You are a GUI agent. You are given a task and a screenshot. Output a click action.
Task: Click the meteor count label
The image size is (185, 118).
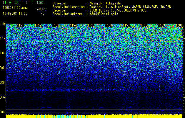tap(42, 9)
